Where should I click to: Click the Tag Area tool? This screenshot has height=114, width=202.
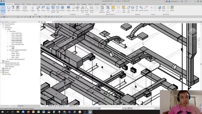(124, 9)
